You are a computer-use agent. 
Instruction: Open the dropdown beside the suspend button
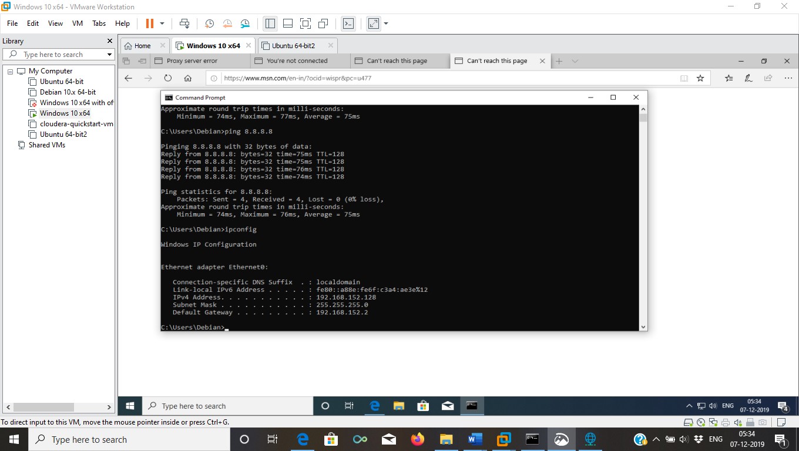[x=162, y=23]
